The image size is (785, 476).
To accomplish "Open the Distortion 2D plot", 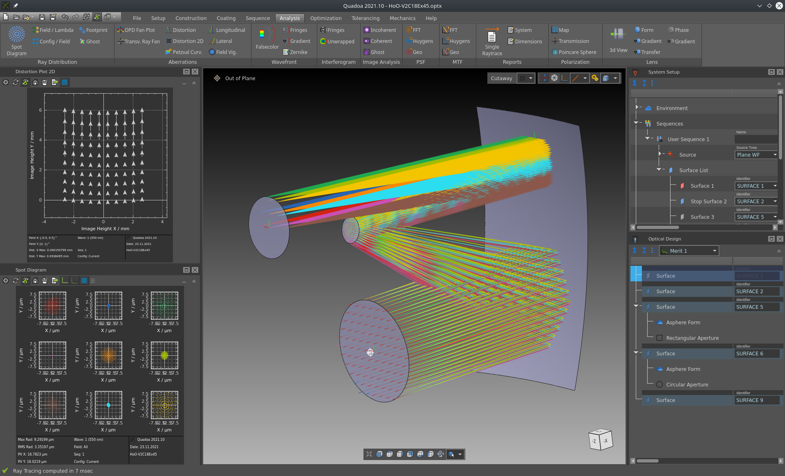I will [184, 41].
